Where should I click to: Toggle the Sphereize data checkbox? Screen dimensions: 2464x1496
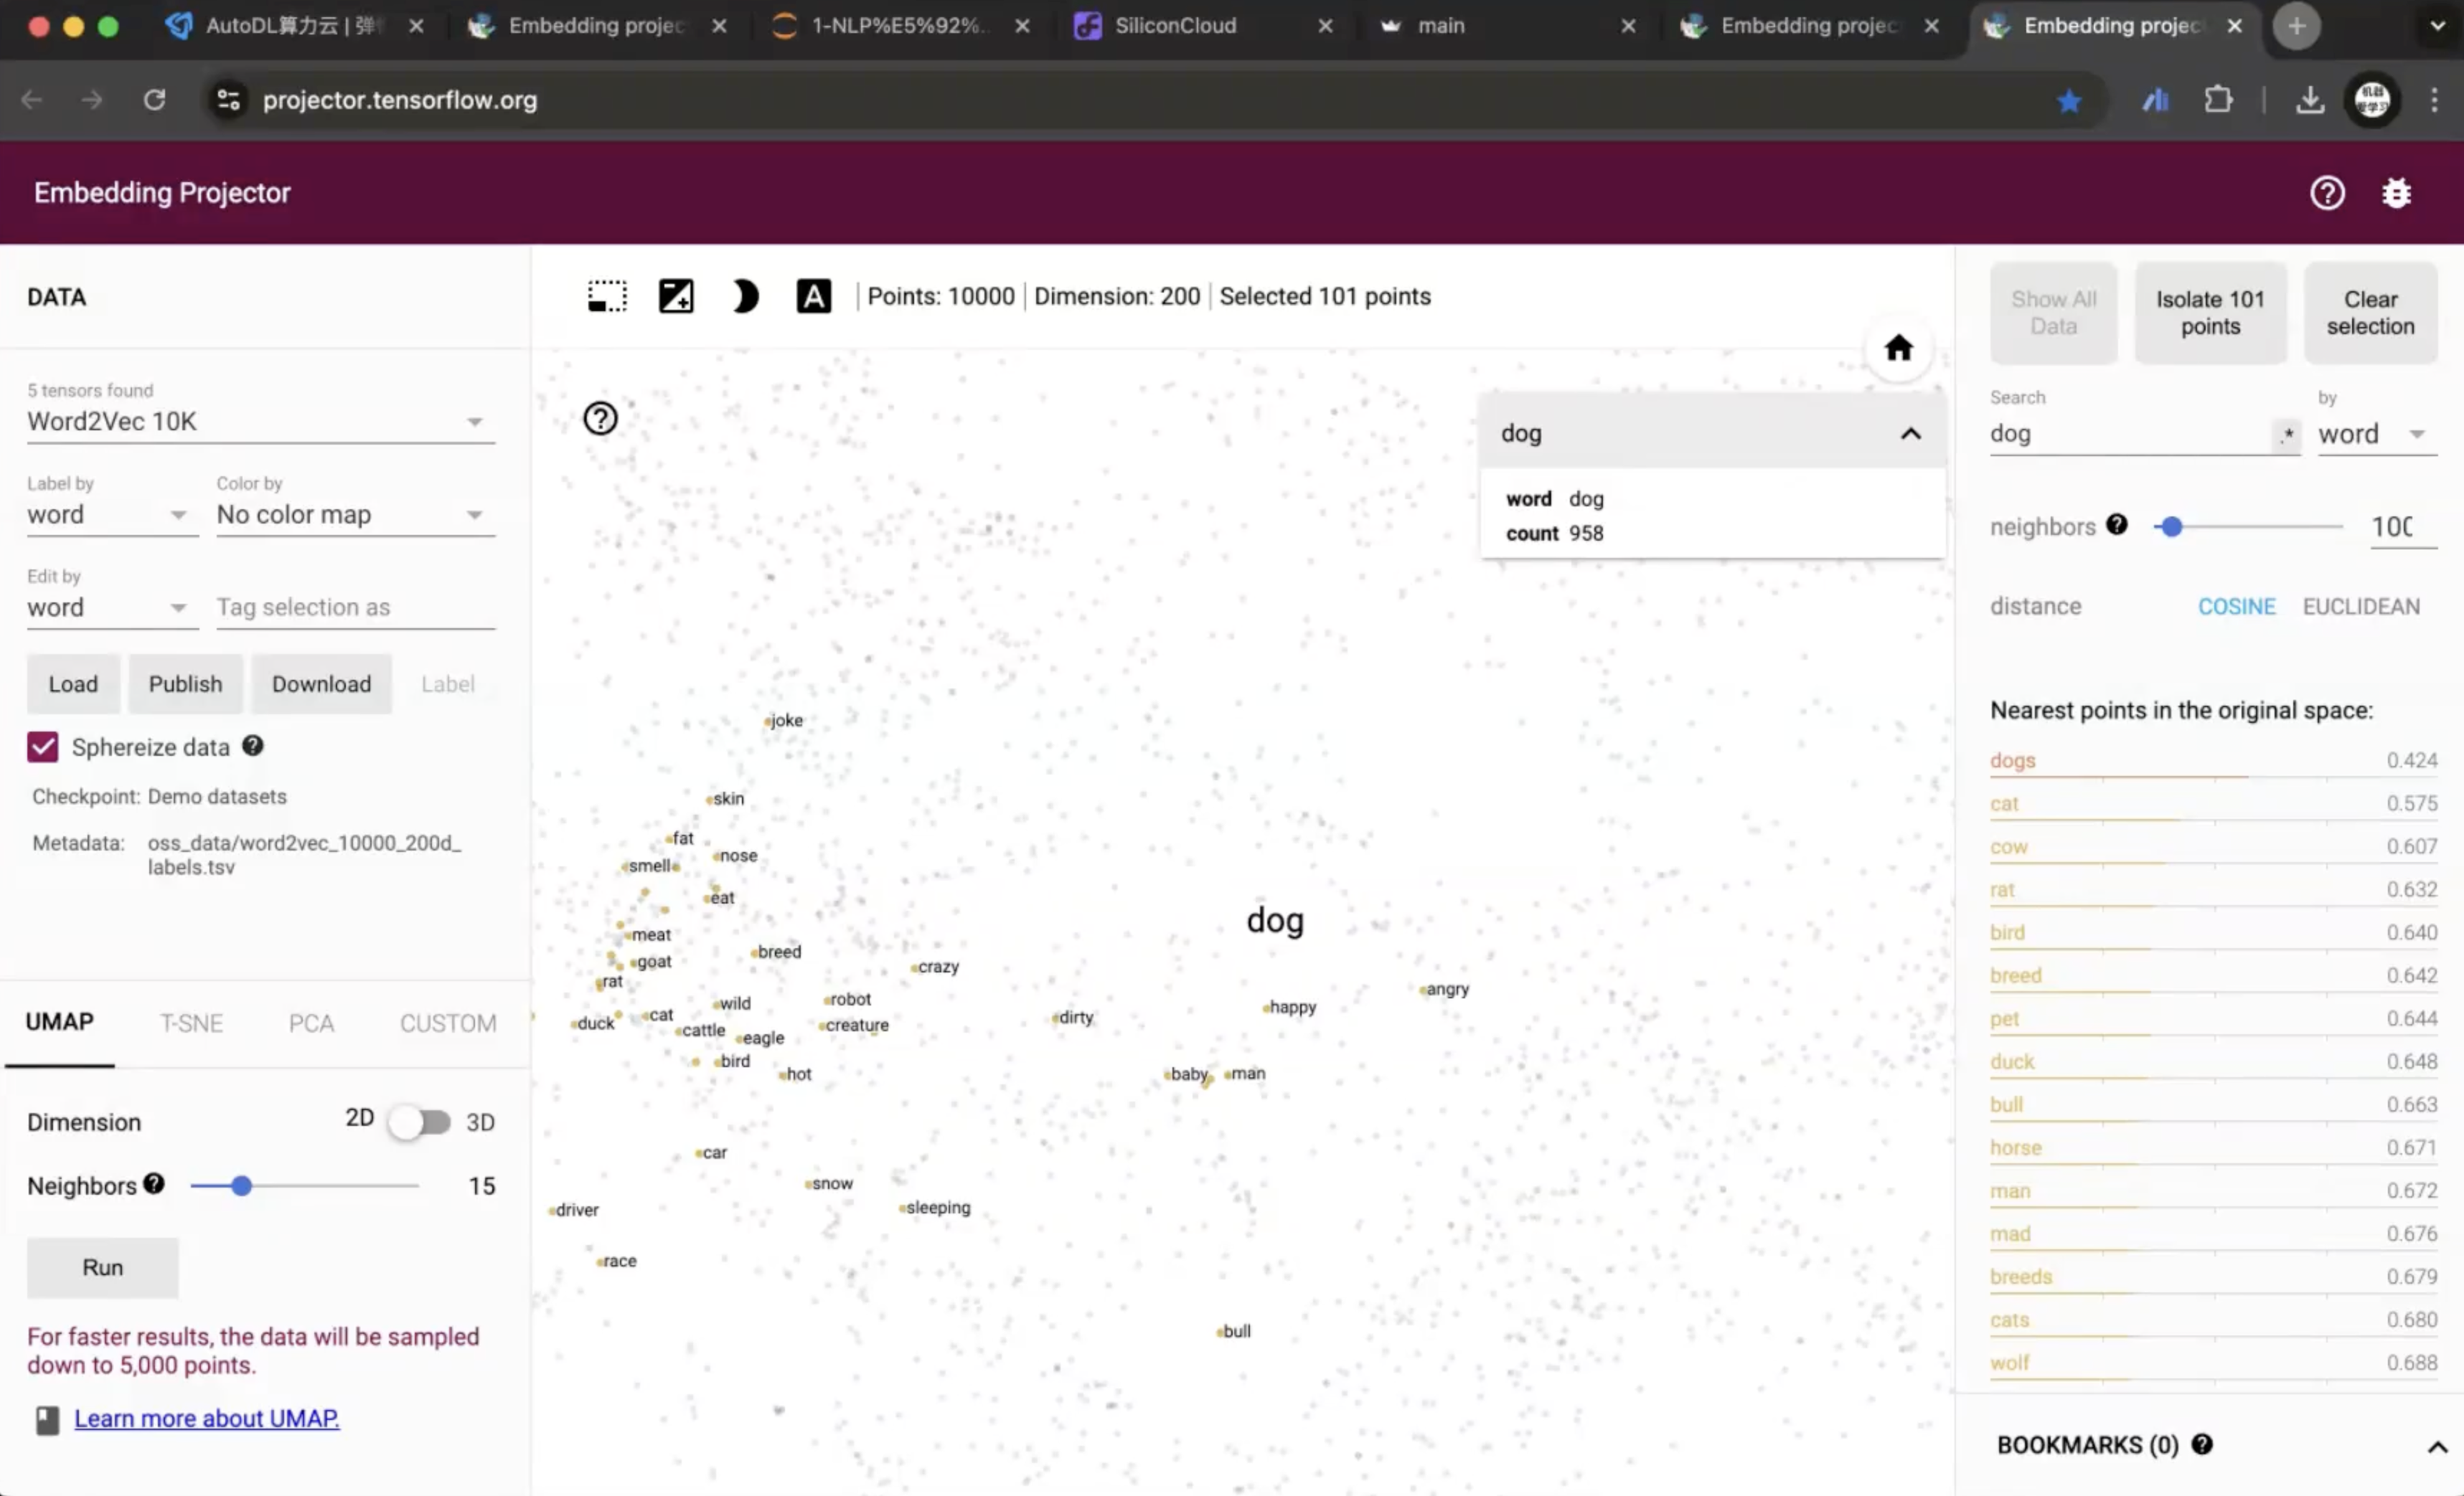pyautogui.click(x=43, y=747)
